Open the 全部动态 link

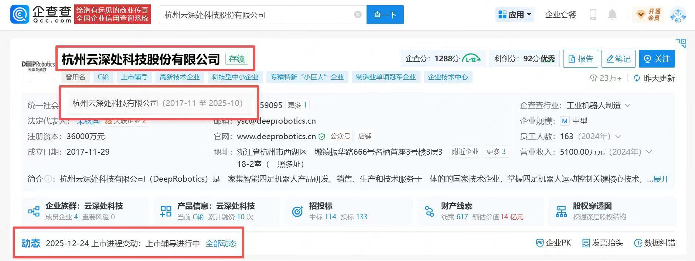(x=221, y=244)
